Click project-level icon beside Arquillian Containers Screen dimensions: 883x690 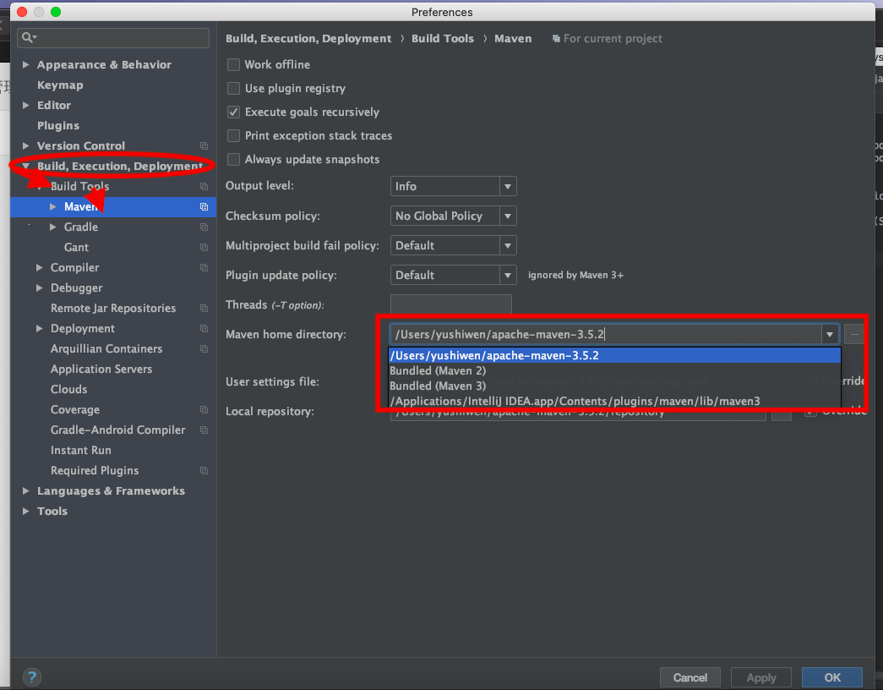[x=204, y=349]
